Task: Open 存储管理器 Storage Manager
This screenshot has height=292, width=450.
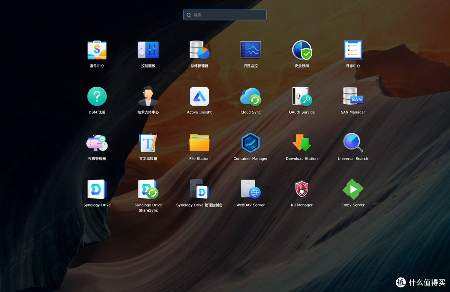Action: 199,50
